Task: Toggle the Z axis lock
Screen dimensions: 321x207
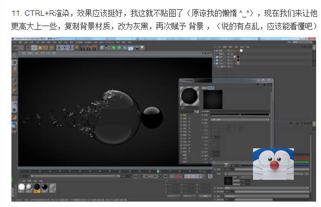Action: click(x=70, y=48)
